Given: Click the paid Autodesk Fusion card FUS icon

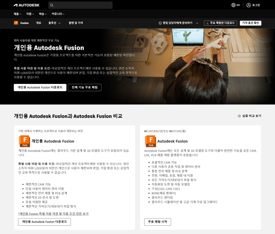Looking at the screenshot, I should (x=150, y=141).
